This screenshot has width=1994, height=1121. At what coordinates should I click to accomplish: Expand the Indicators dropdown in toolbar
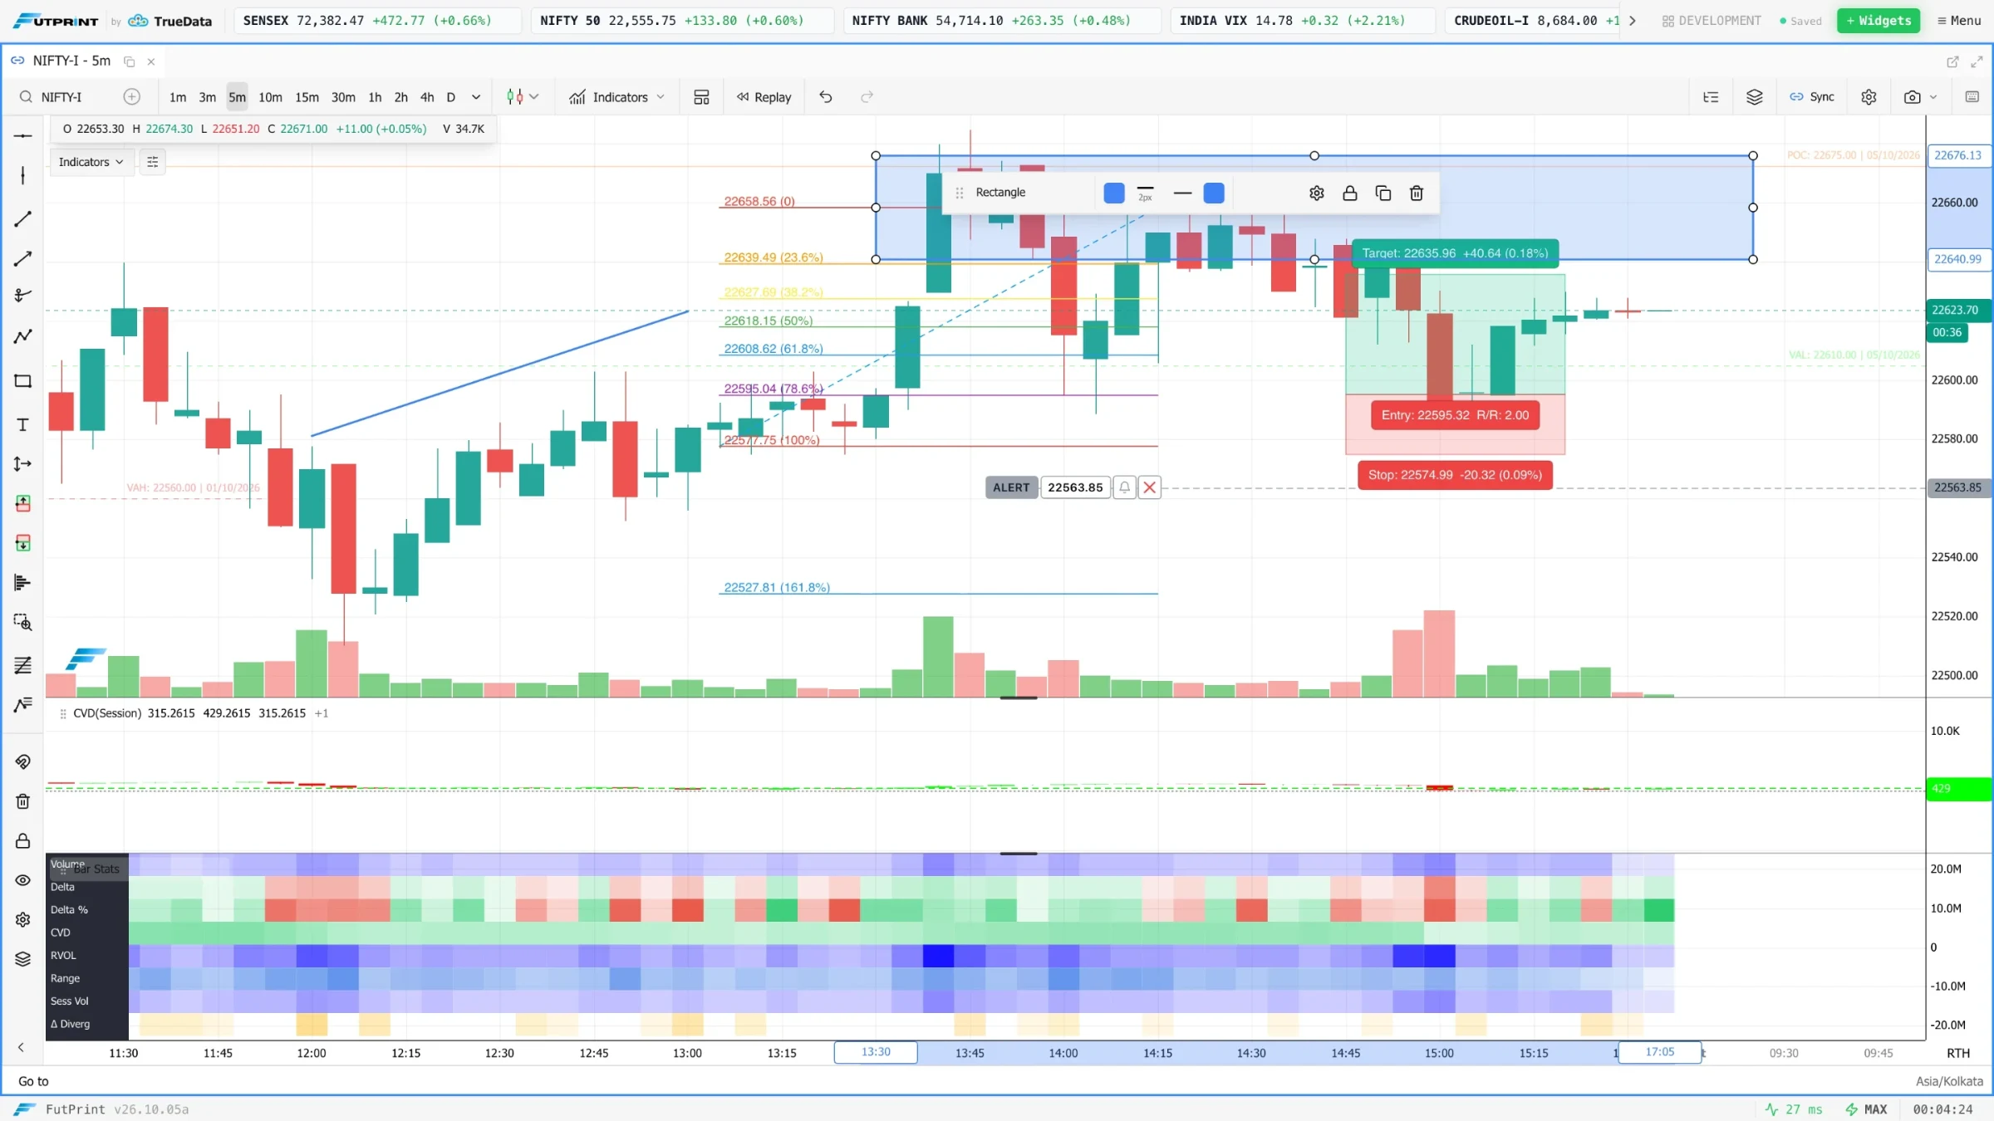[617, 97]
